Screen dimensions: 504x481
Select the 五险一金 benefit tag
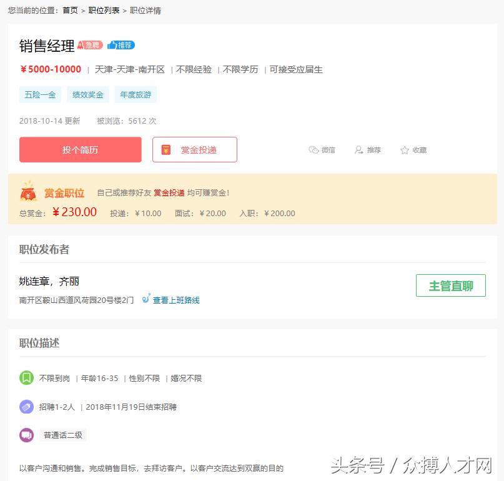40,94
